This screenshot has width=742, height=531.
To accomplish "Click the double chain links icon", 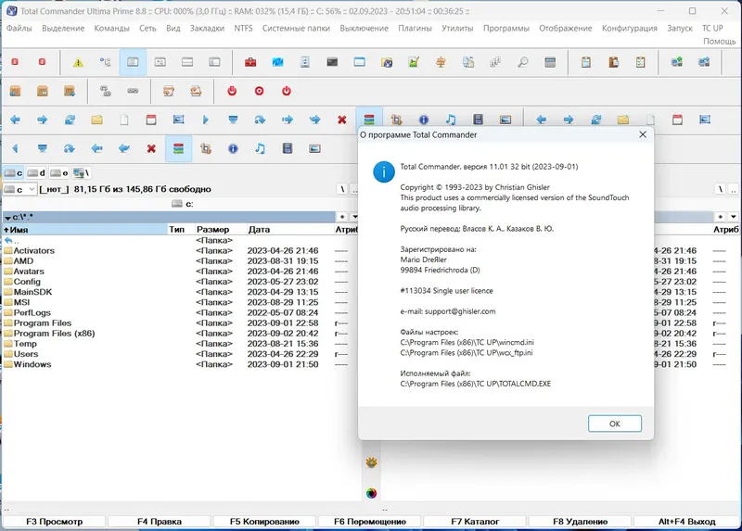I will click(x=105, y=91).
